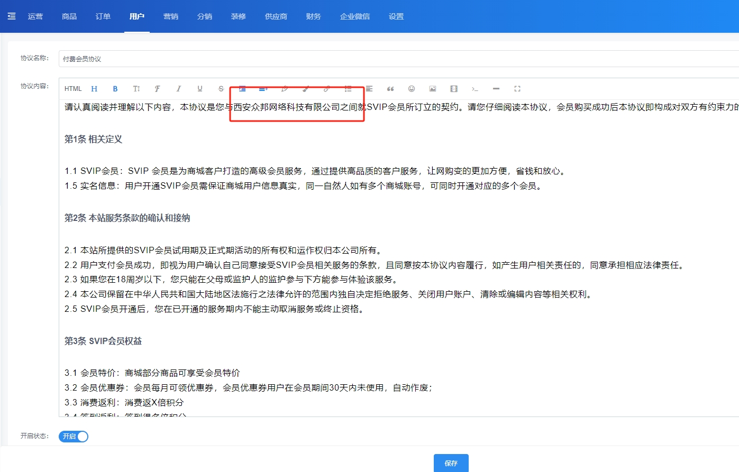Image resolution: width=739 pixels, height=472 pixels.
Task: Go to the 财务 menu
Action: coord(314,16)
